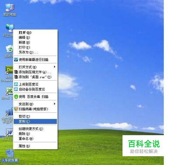Select 使用新毒霸进行扫描 menu entry

click(35, 60)
